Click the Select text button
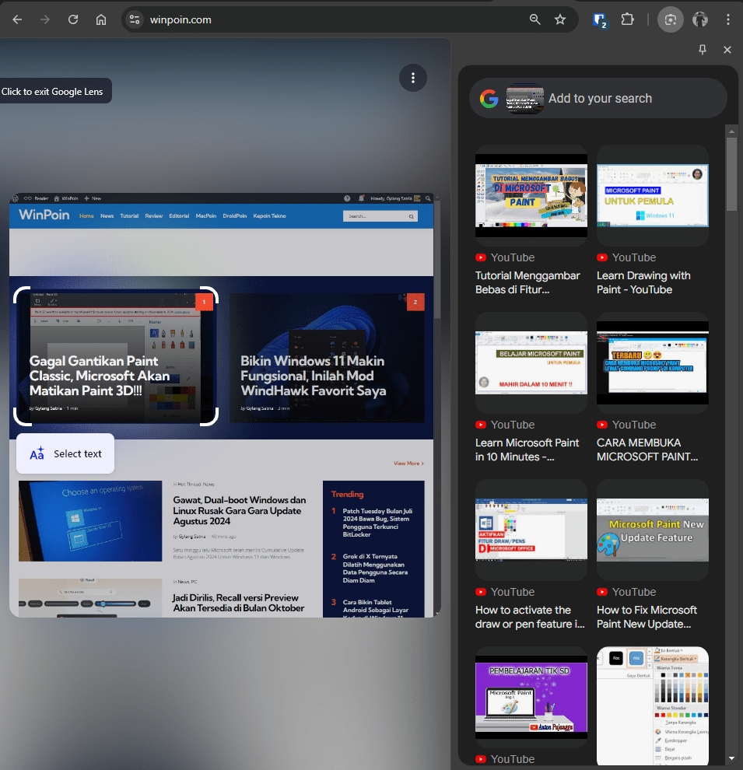Image resolution: width=743 pixels, height=770 pixels. tap(65, 453)
